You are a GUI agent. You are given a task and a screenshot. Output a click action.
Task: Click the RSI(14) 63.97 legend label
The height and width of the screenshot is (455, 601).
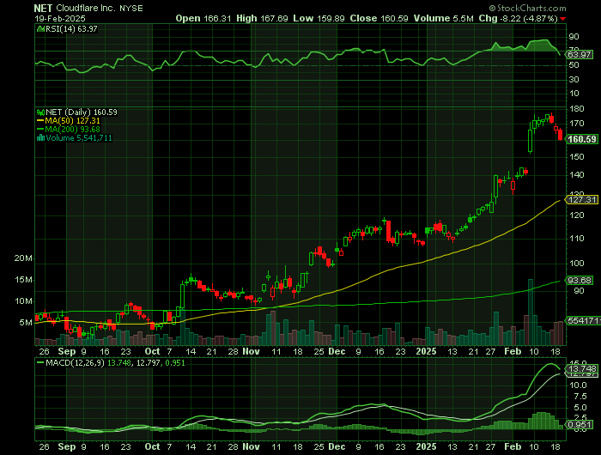tap(71, 29)
